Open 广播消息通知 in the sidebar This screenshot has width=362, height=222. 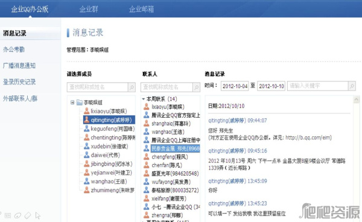[x=19, y=66]
